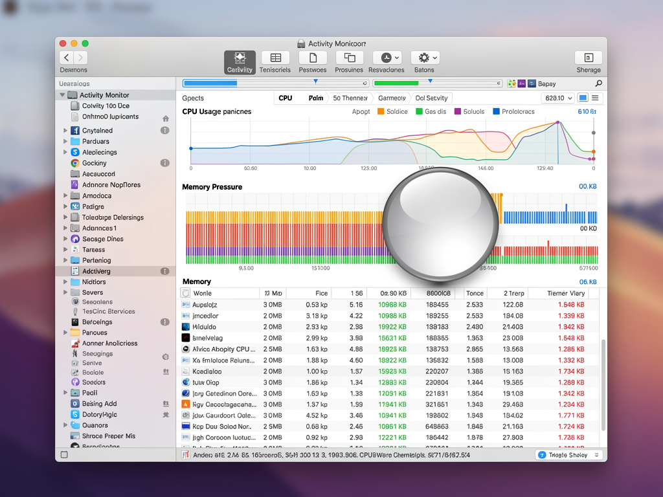Click the Soedors purple icon
Screen dimensions: 663x497
click(x=75, y=382)
